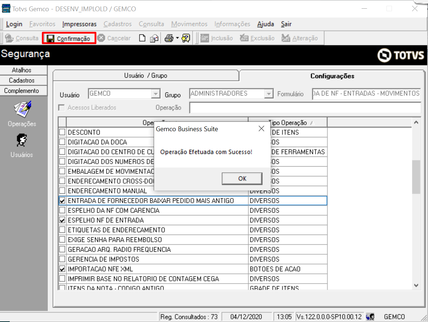This screenshot has height=322, width=428.
Task: Click the scroll up arrow of operations list
Action: click(x=416, y=123)
